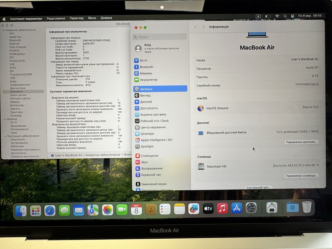Image resolution: width=332 pixels, height=249 pixels.
Task: Select Графіка/дисплеї in System Information
Action: tap(20, 85)
